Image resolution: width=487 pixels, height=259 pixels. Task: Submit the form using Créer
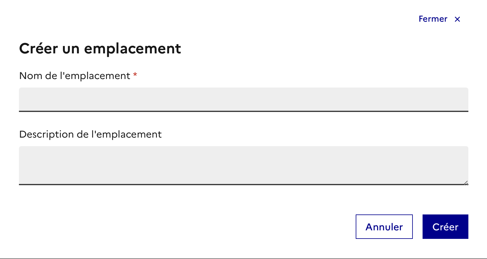point(445,227)
